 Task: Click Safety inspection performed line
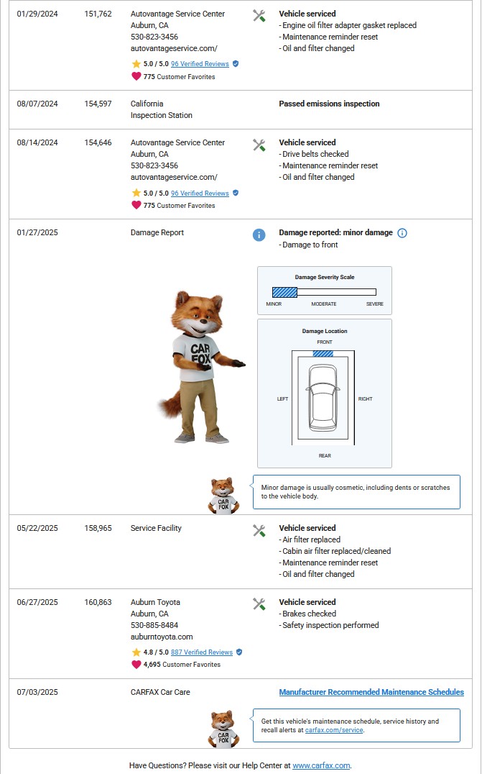click(x=329, y=625)
